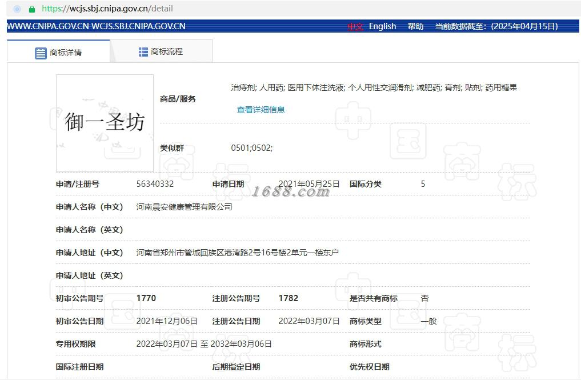Switch language to 中文
The image size is (581, 380).
coord(355,26)
